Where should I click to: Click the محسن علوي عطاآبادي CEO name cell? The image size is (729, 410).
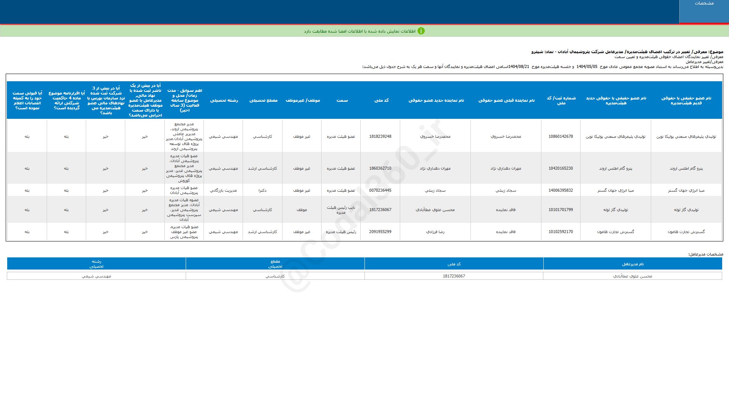632,276
